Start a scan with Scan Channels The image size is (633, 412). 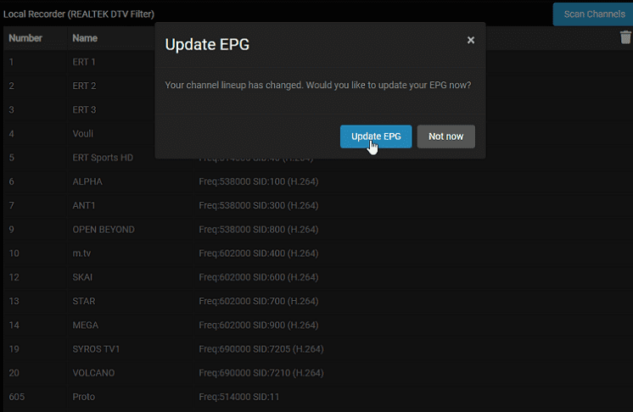click(x=594, y=14)
